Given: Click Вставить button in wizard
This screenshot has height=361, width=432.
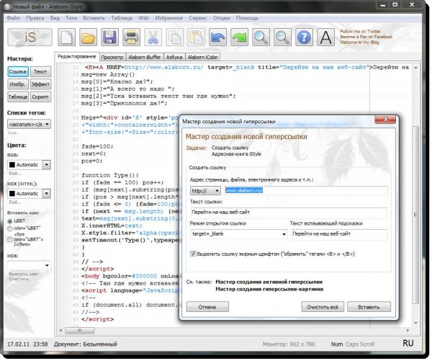Looking at the screenshot, I should tap(369, 307).
